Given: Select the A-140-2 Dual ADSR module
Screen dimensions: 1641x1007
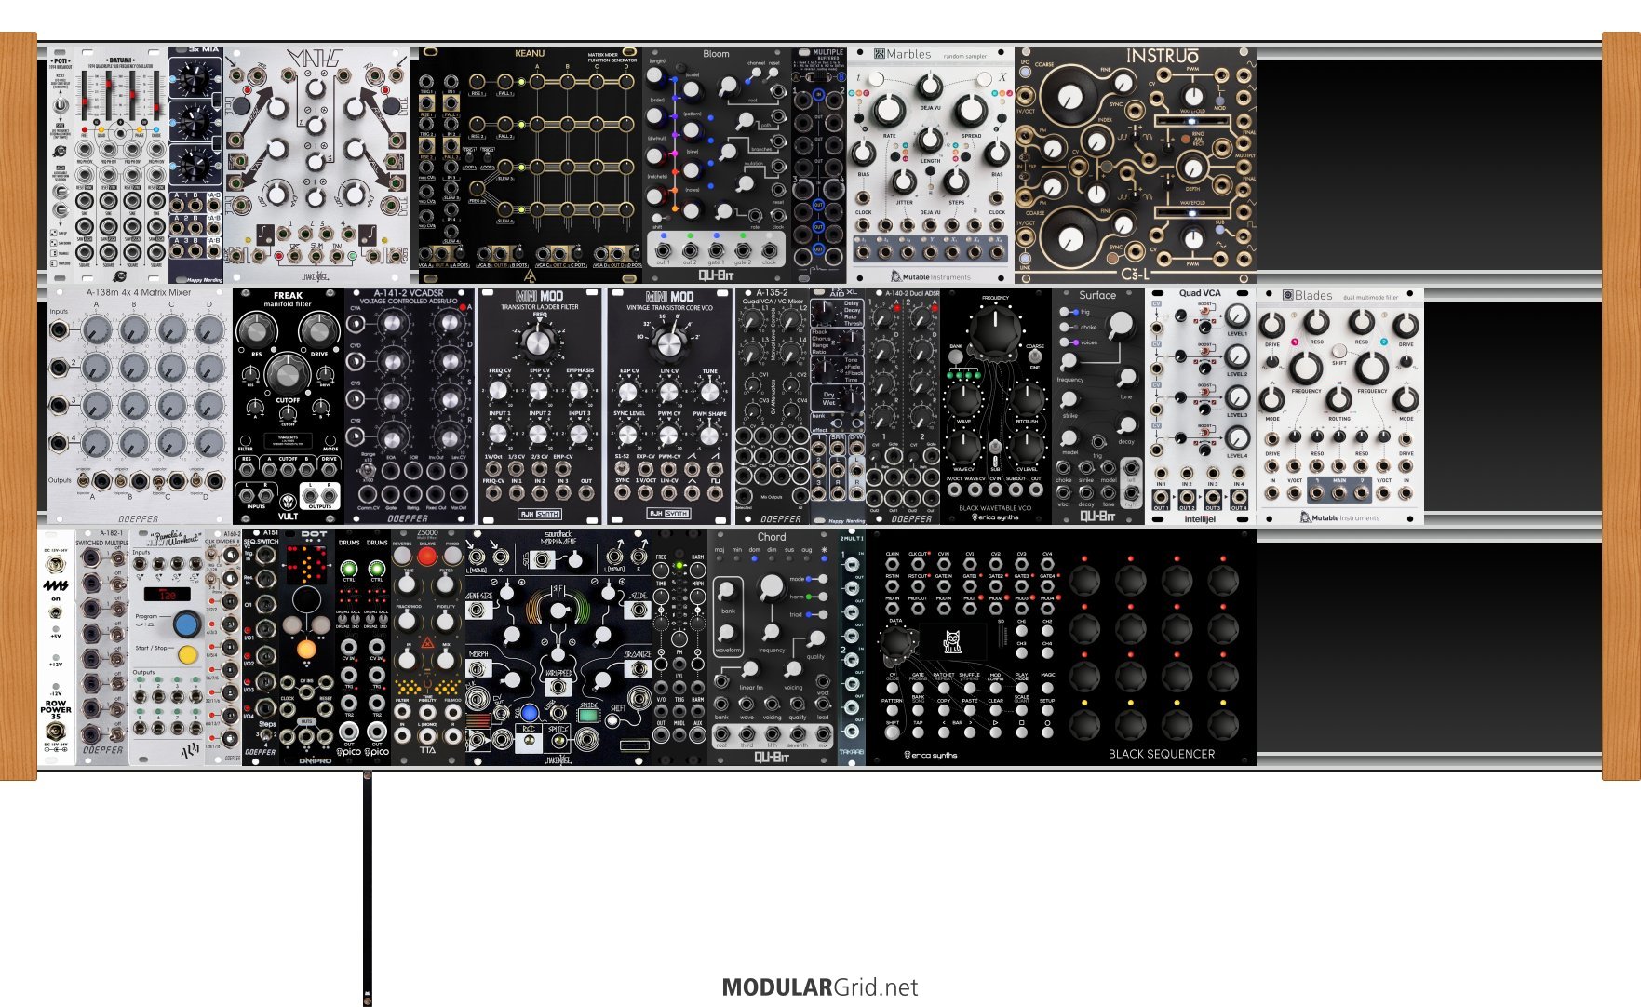Looking at the screenshot, I should (903, 406).
